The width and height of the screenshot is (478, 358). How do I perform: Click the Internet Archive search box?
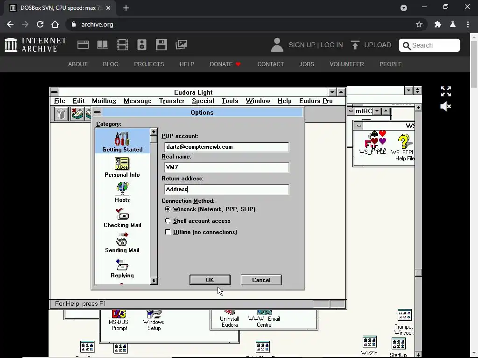coord(429,45)
